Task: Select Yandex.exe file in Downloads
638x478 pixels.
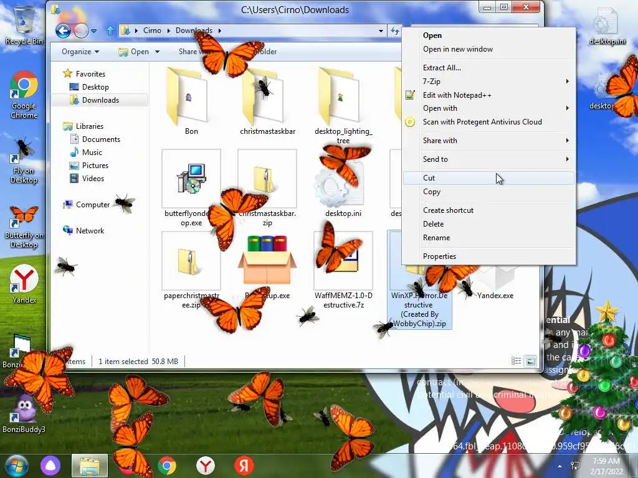Action: coord(495,281)
